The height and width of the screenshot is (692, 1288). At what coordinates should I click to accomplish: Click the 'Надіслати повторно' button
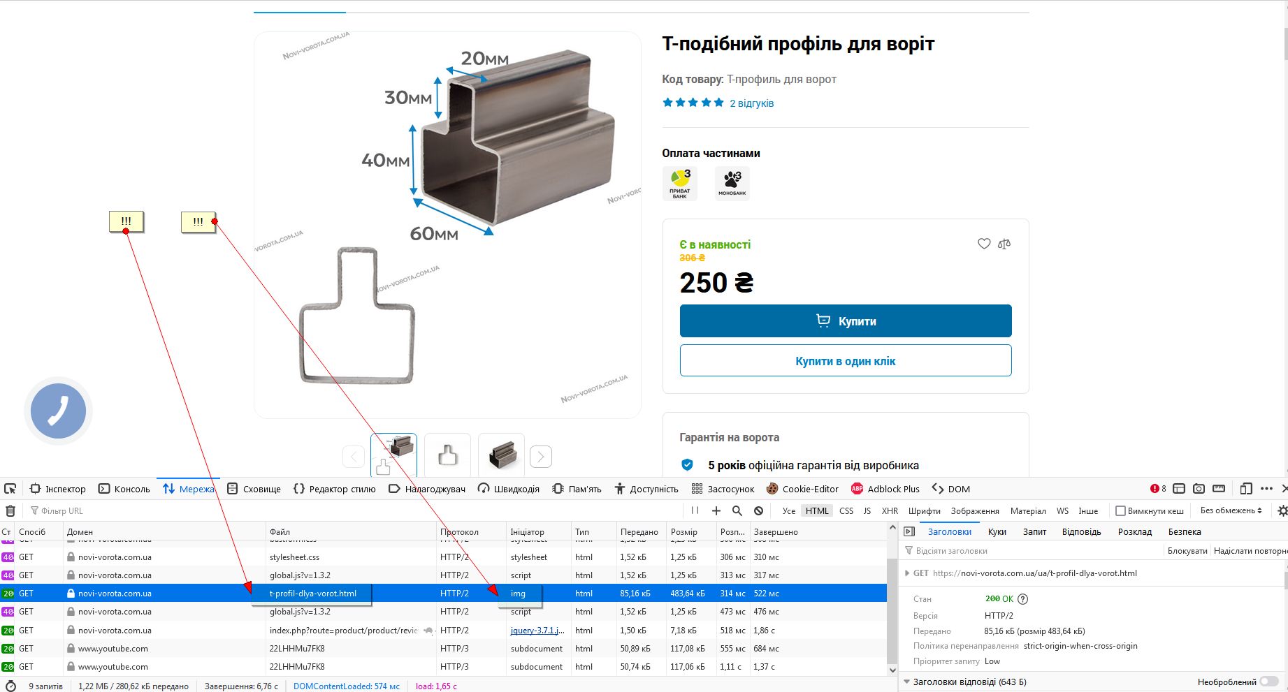click(x=1250, y=551)
